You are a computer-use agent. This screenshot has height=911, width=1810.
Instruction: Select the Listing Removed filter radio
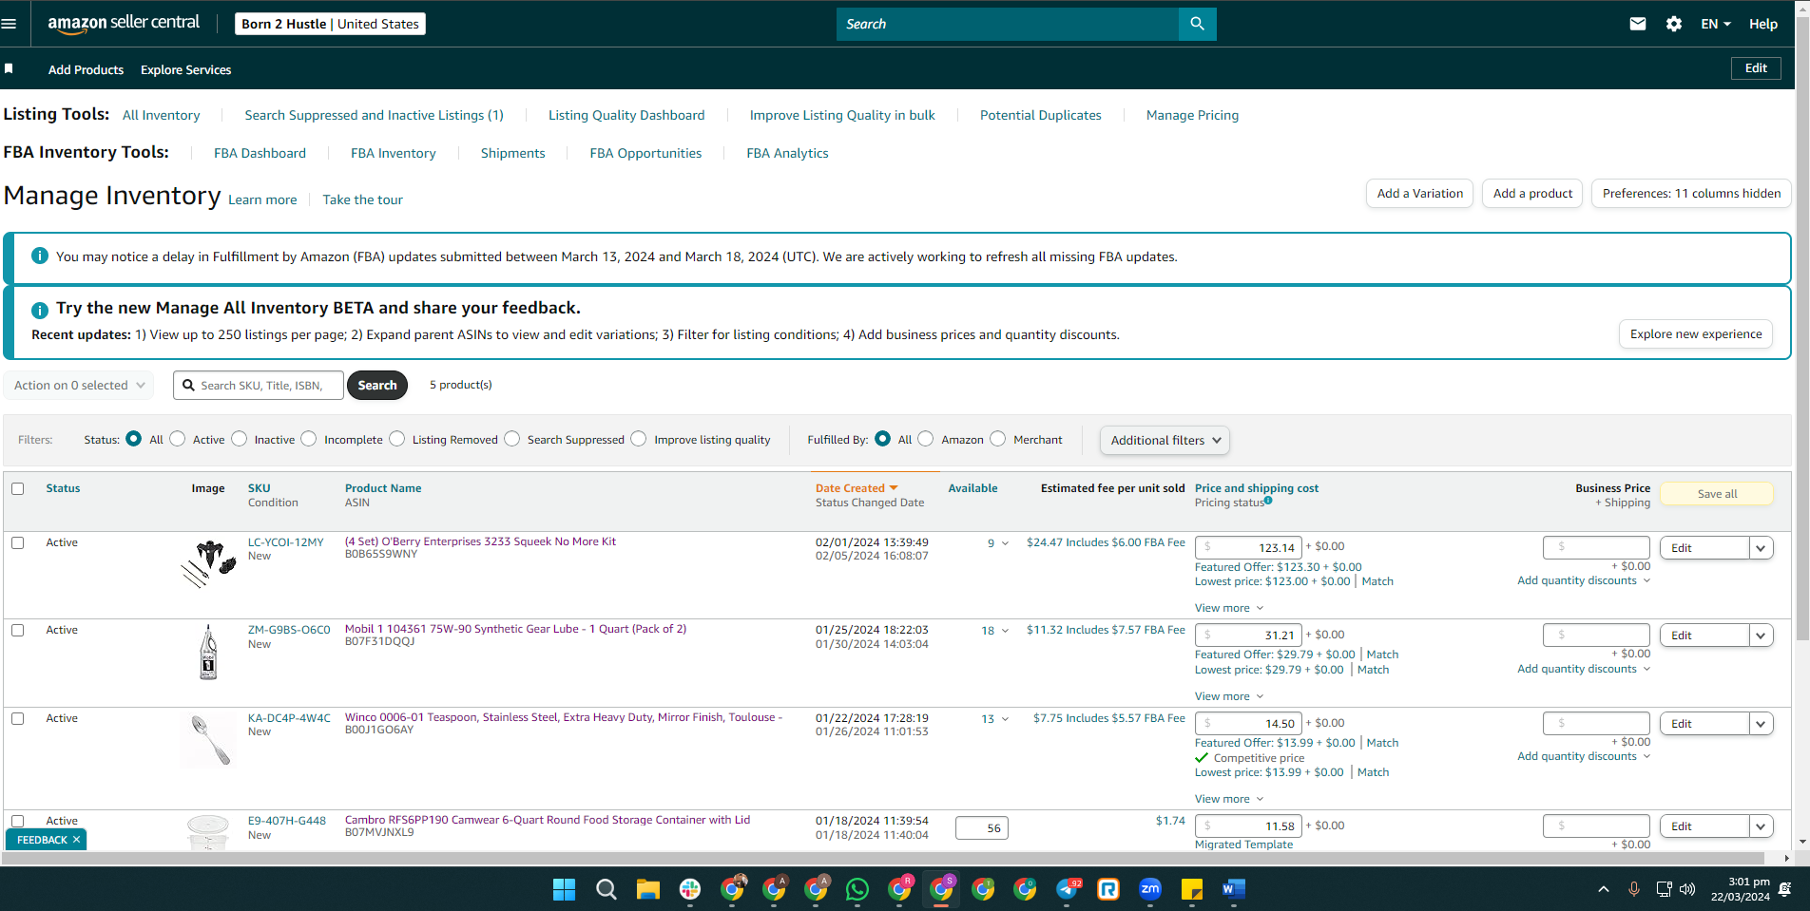(397, 439)
